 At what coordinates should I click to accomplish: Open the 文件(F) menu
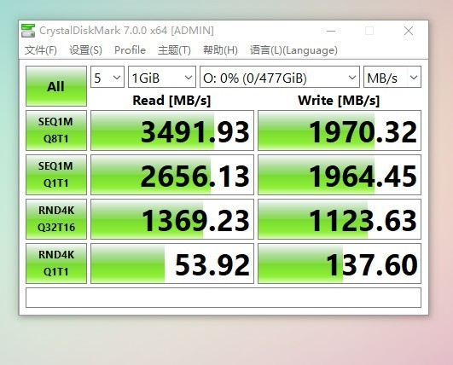coord(41,50)
